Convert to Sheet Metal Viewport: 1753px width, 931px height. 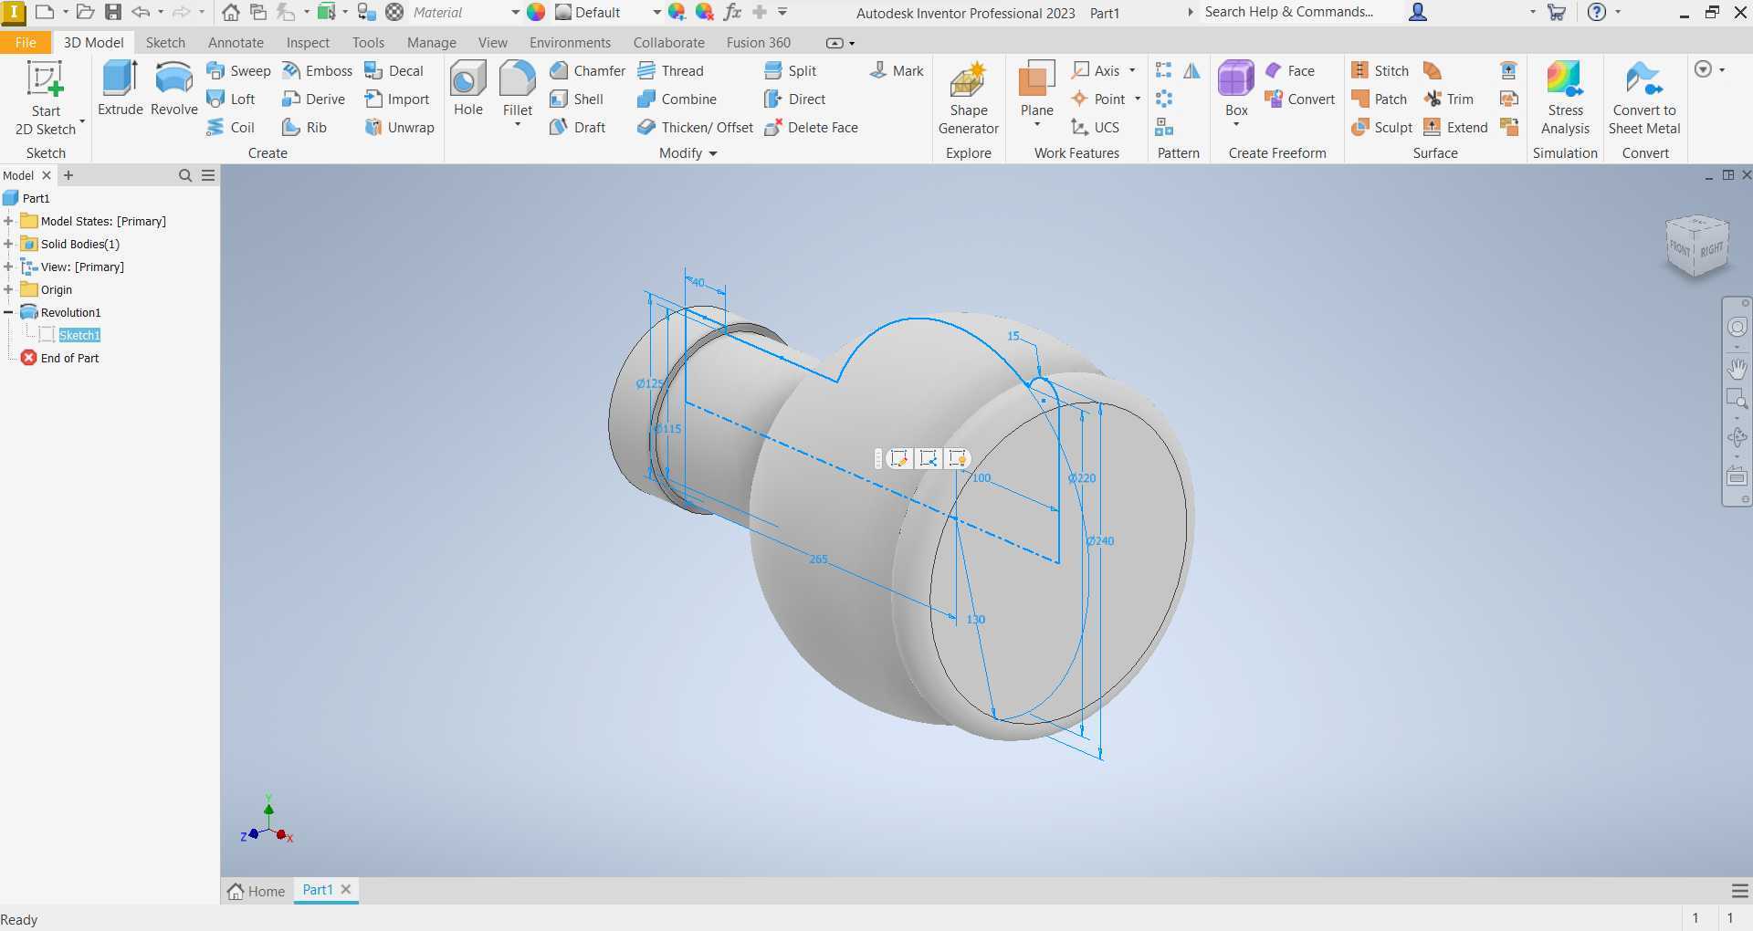tap(1644, 98)
